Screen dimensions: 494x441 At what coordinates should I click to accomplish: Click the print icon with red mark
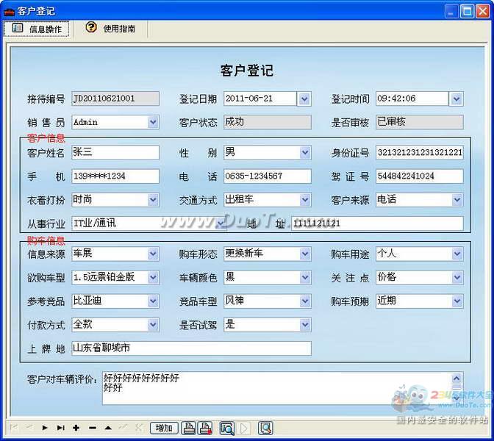tap(205, 428)
